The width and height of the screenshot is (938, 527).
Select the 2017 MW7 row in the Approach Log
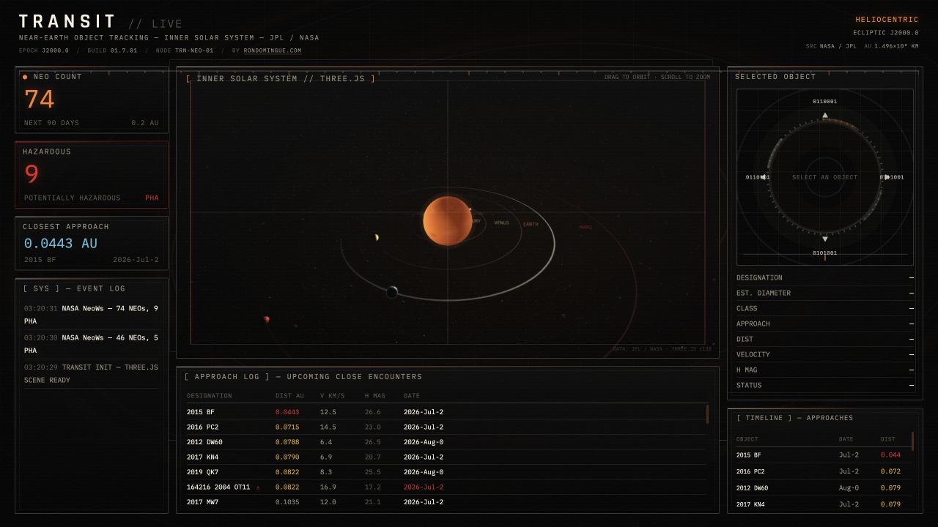pyautogui.click(x=446, y=502)
